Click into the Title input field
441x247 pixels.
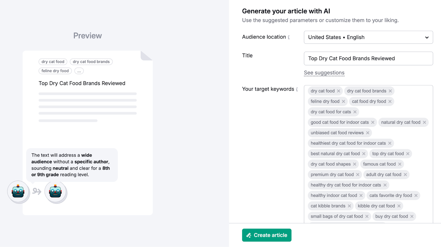click(368, 59)
